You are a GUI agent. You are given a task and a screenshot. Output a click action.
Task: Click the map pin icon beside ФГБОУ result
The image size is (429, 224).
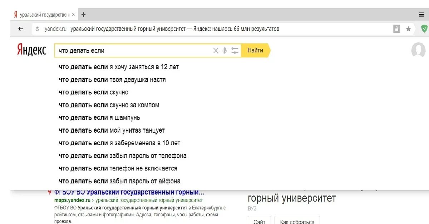pyautogui.click(x=50, y=193)
